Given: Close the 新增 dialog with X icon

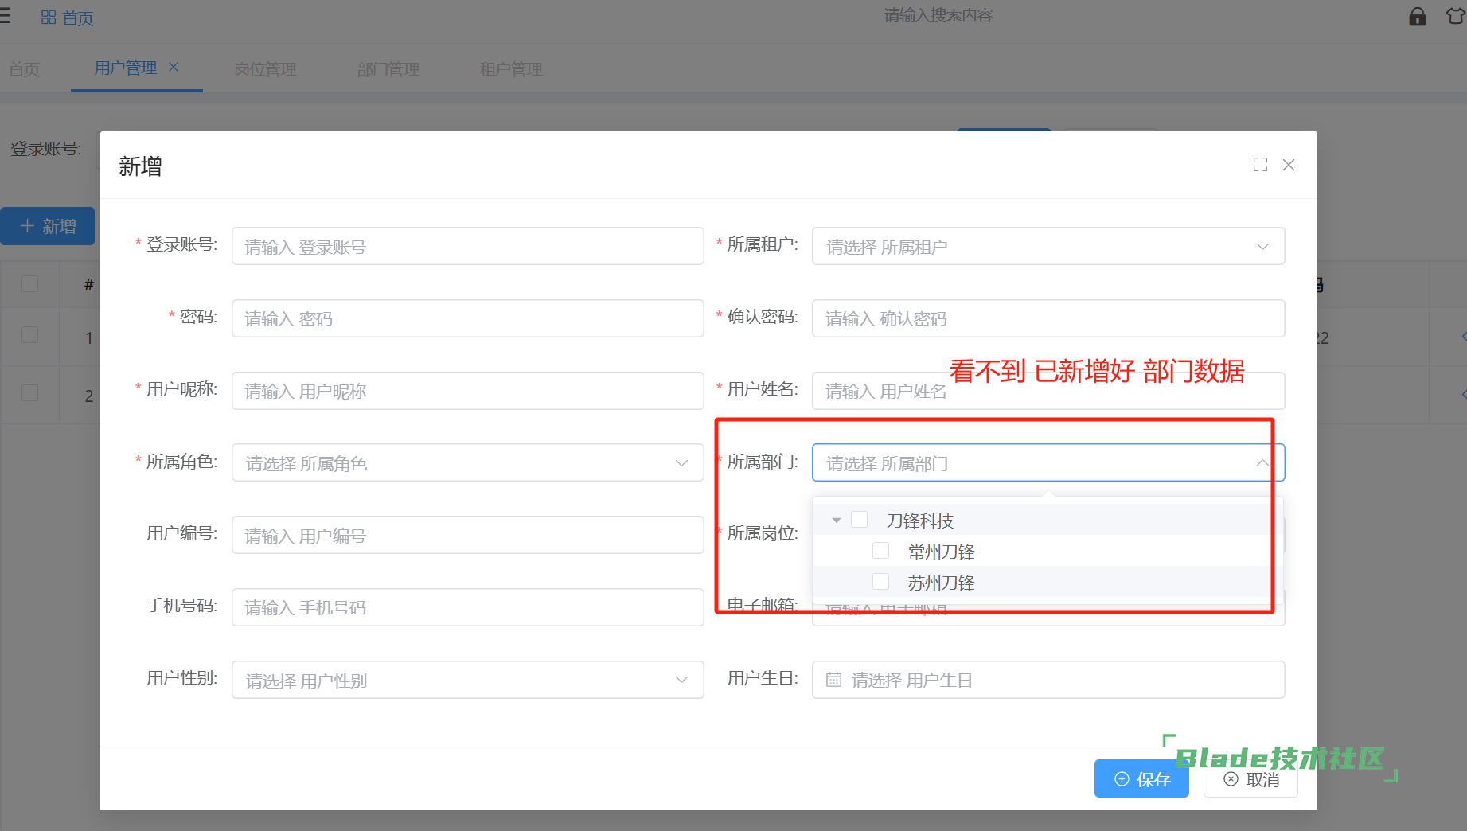Looking at the screenshot, I should pyautogui.click(x=1289, y=165).
